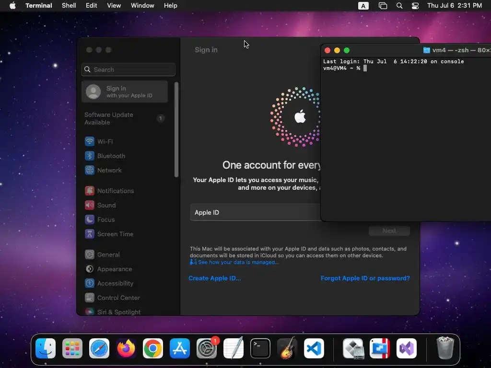The image size is (491, 368).
Task: Click the keyboard input source icon
Action: click(363, 6)
